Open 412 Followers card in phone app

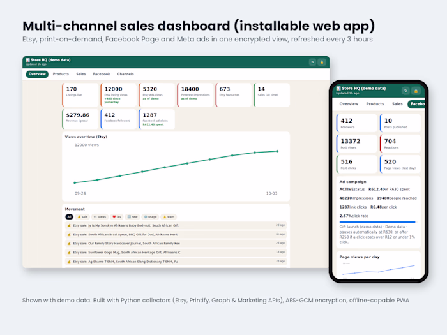(356, 123)
